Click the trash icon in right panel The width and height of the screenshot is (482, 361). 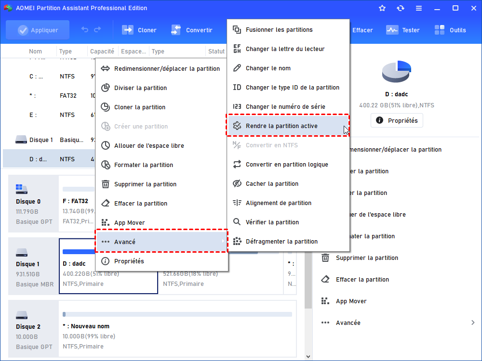[x=325, y=258]
